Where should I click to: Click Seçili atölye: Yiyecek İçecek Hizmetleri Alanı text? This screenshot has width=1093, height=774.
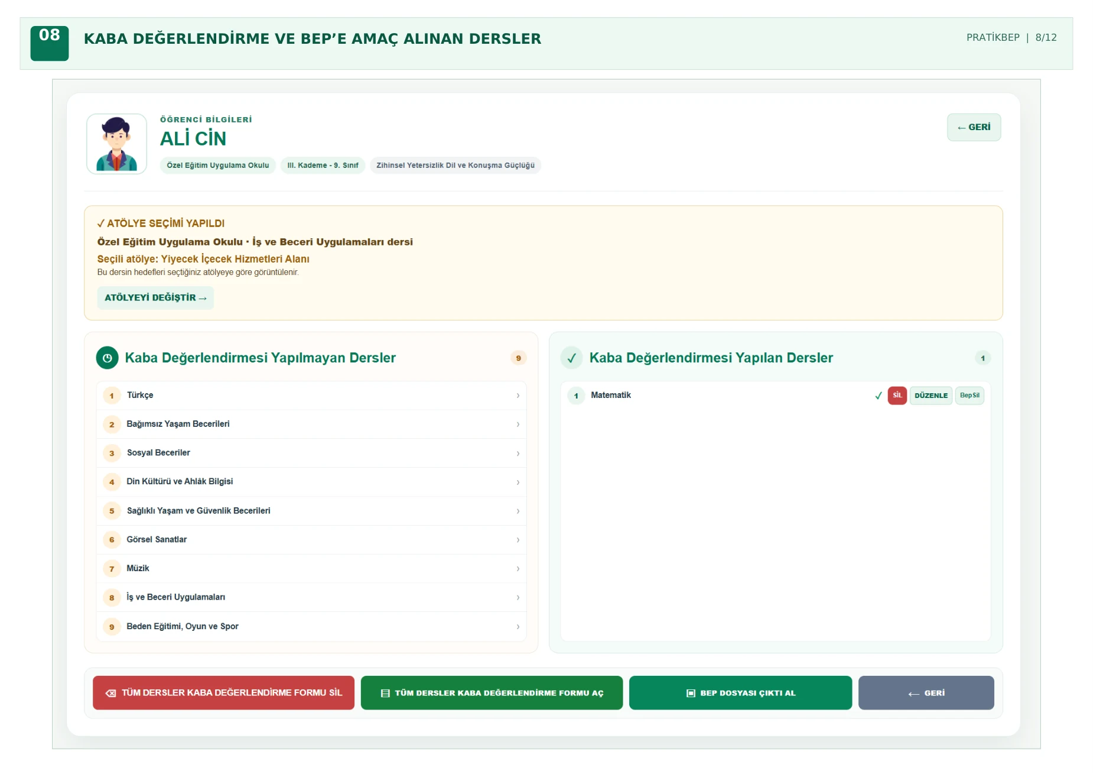tap(203, 259)
